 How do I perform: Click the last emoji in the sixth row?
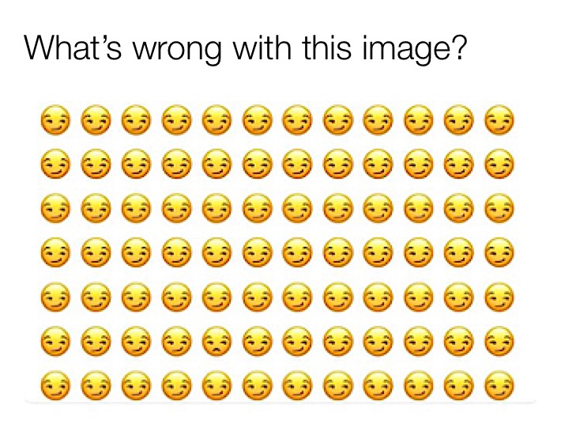[499, 341]
